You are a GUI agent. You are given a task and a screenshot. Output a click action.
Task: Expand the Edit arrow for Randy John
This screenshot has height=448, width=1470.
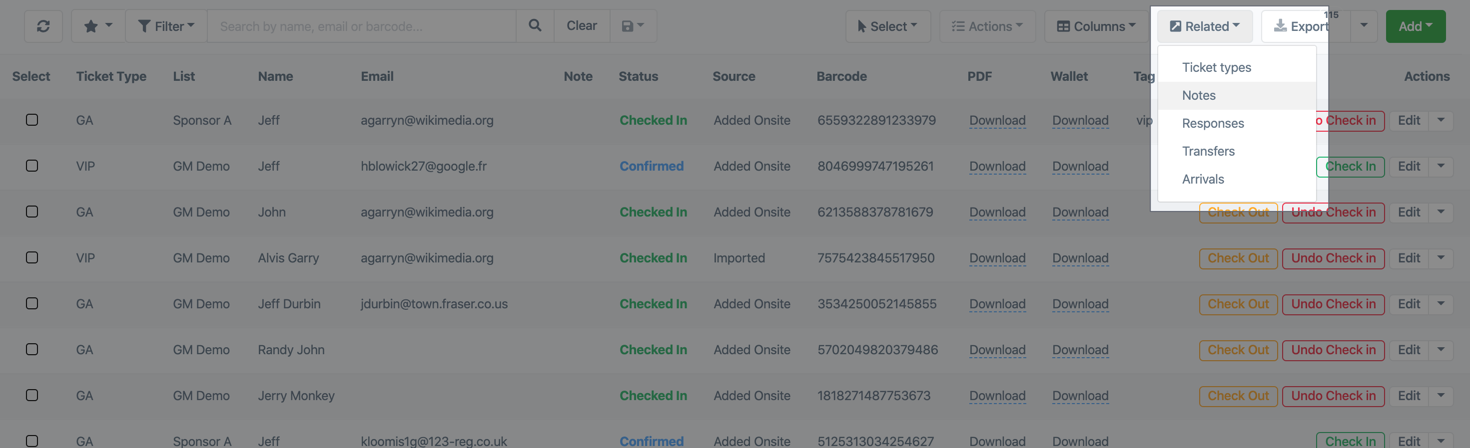tap(1441, 350)
